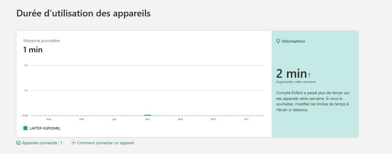Select the lun. day label on chart

(247, 119)
